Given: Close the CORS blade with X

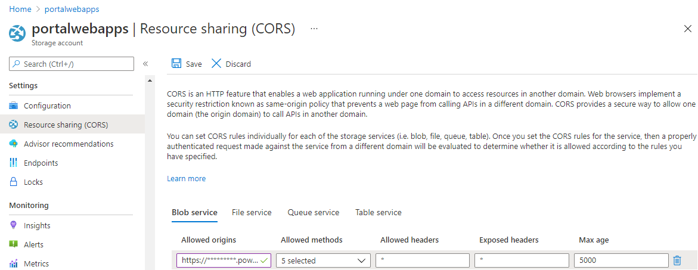Looking at the screenshot, I should tap(687, 29).
